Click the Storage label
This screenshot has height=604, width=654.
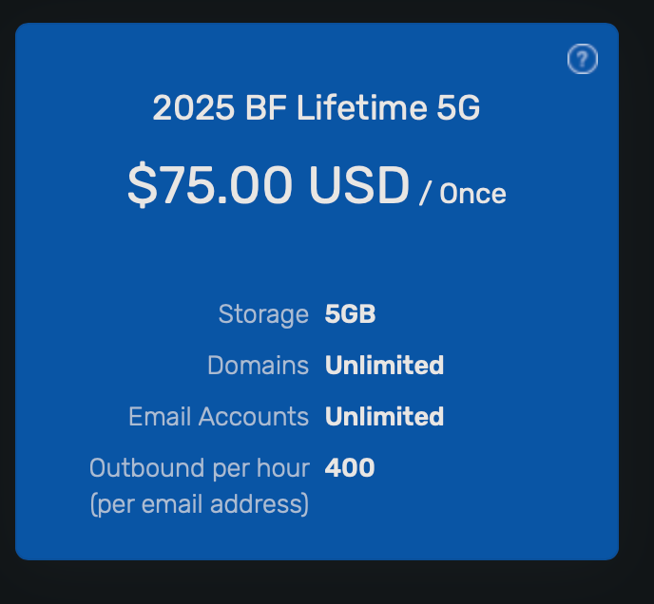point(263,314)
